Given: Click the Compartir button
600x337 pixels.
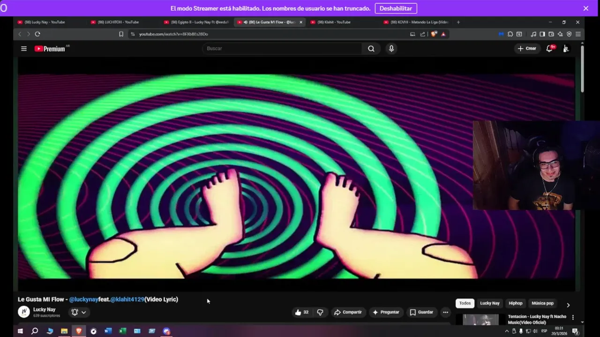Looking at the screenshot, I should (x=347, y=312).
